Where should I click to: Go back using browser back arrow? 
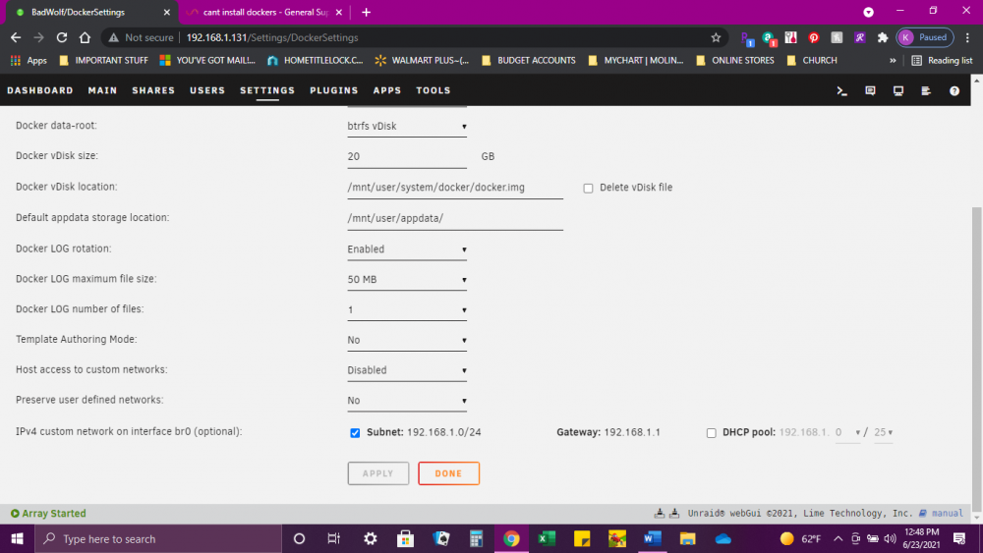point(16,37)
